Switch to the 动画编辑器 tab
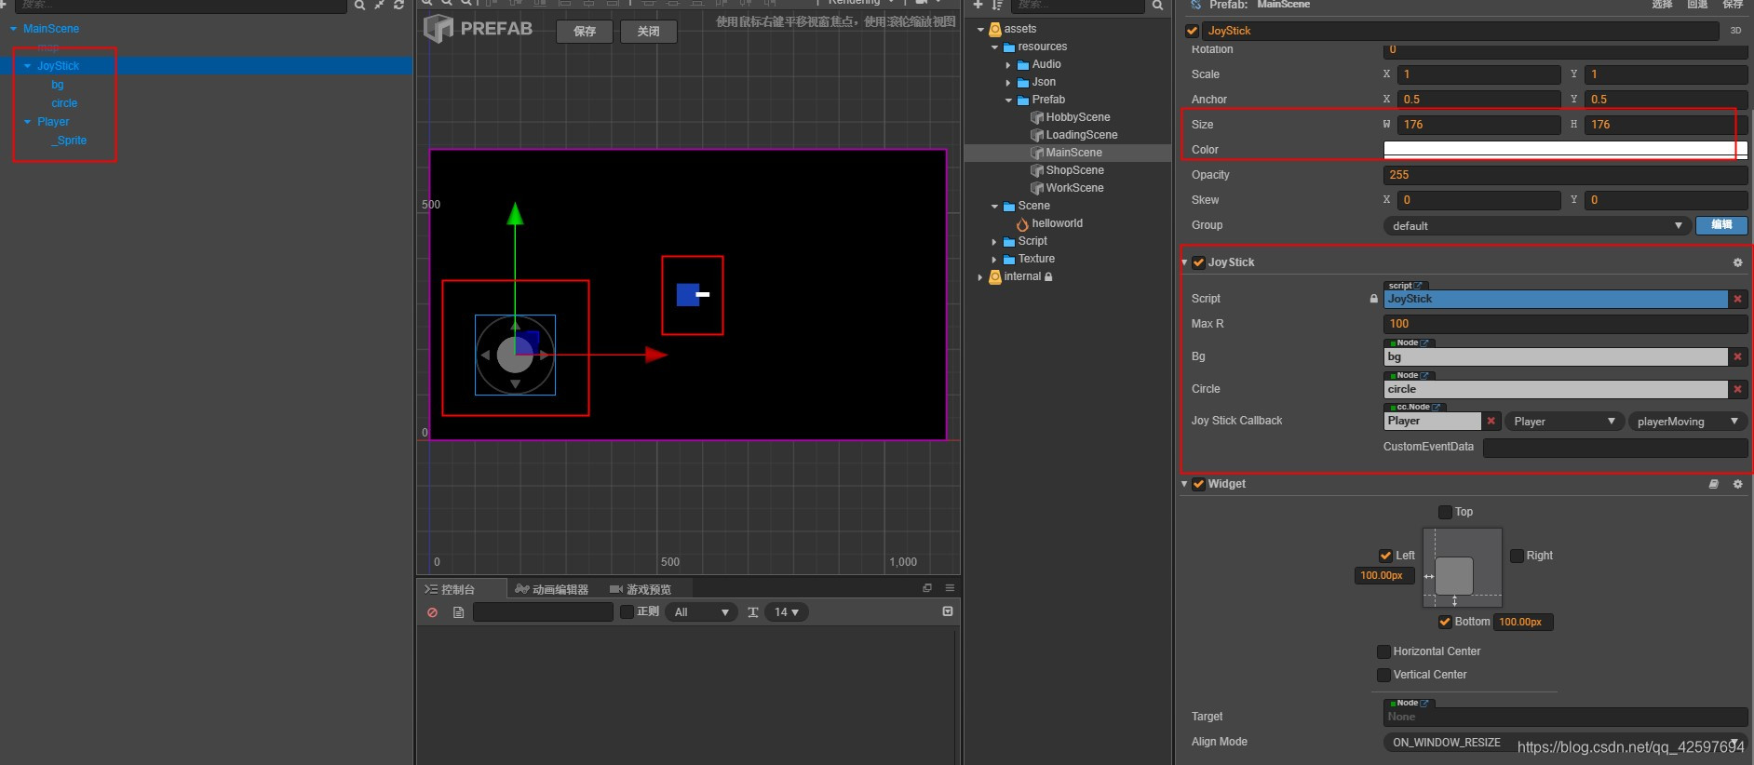Image resolution: width=1754 pixels, height=765 pixels. tap(552, 589)
